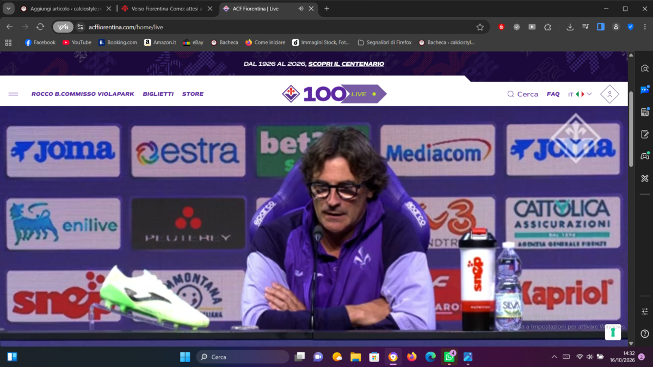Open sidebar chat messages icon
Viewport: 653px width, 367px height.
coord(645,90)
